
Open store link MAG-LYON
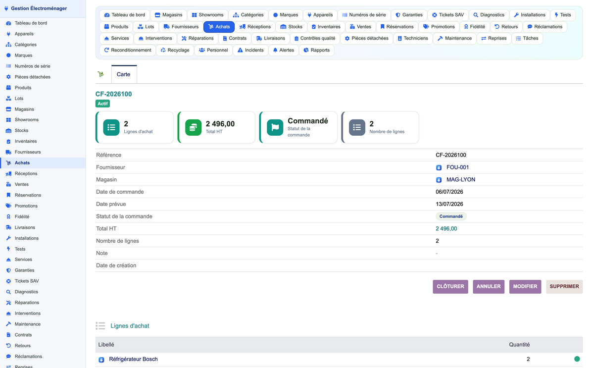(461, 180)
